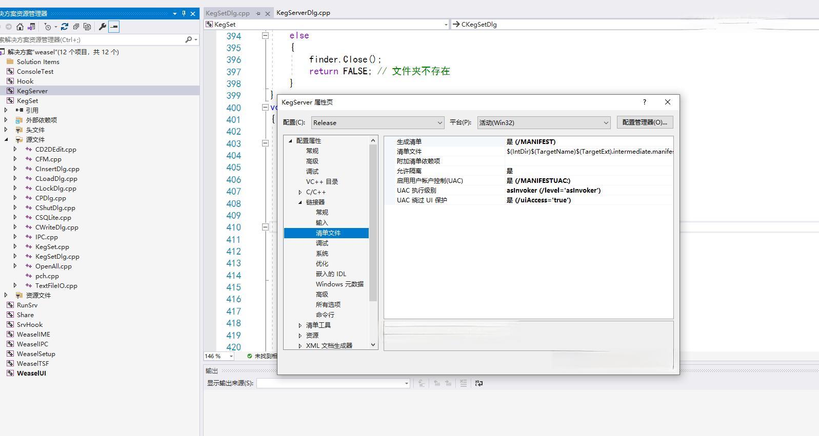Expand the 清单工具 node
Image resolution: width=819 pixels, height=436 pixels.
coord(300,325)
